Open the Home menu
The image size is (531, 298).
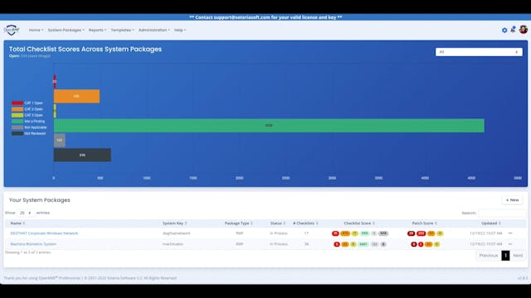coord(36,30)
